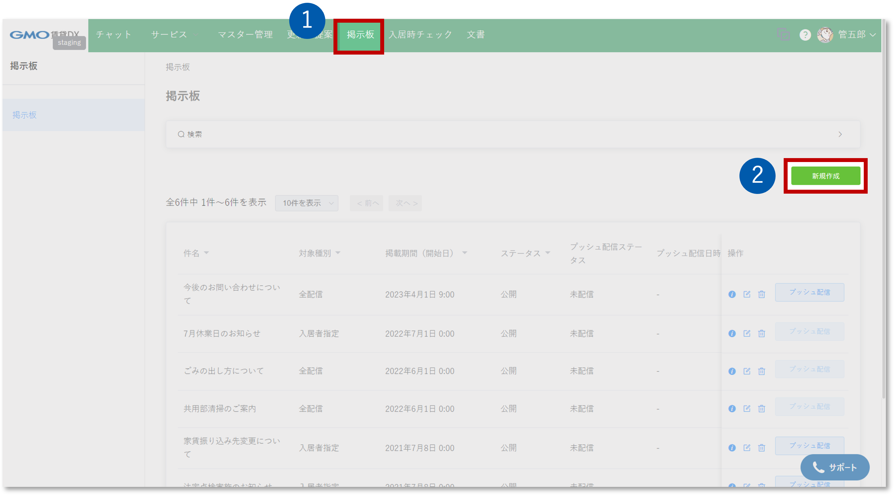Open the 掲示板 tab in top navigation
894x495 pixels.
[x=360, y=35]
